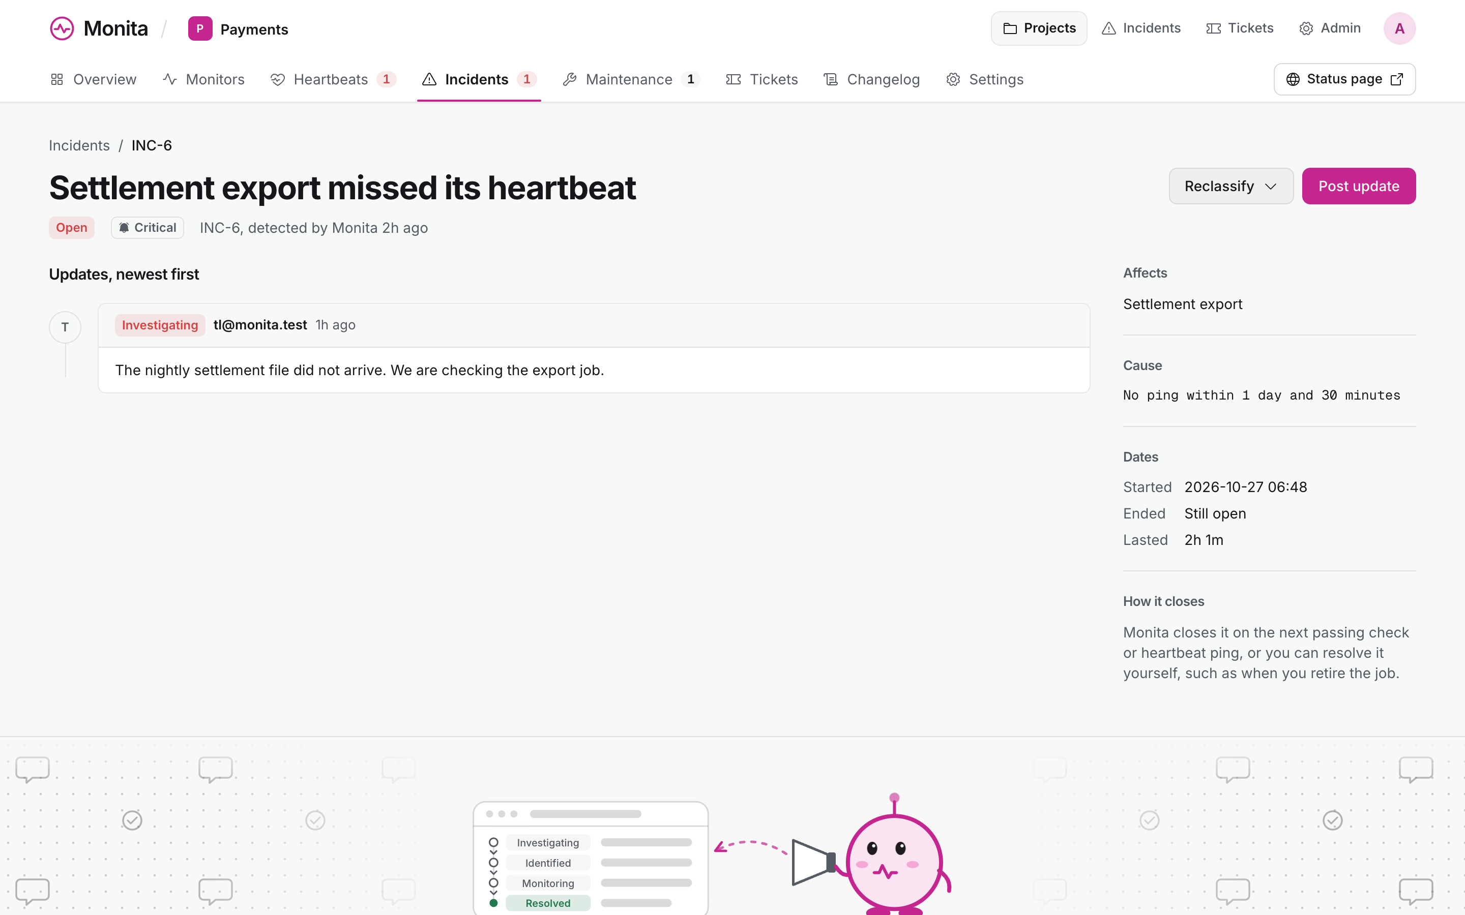
Task: Switch to the Maintenance tab
Action: (631, 79)
